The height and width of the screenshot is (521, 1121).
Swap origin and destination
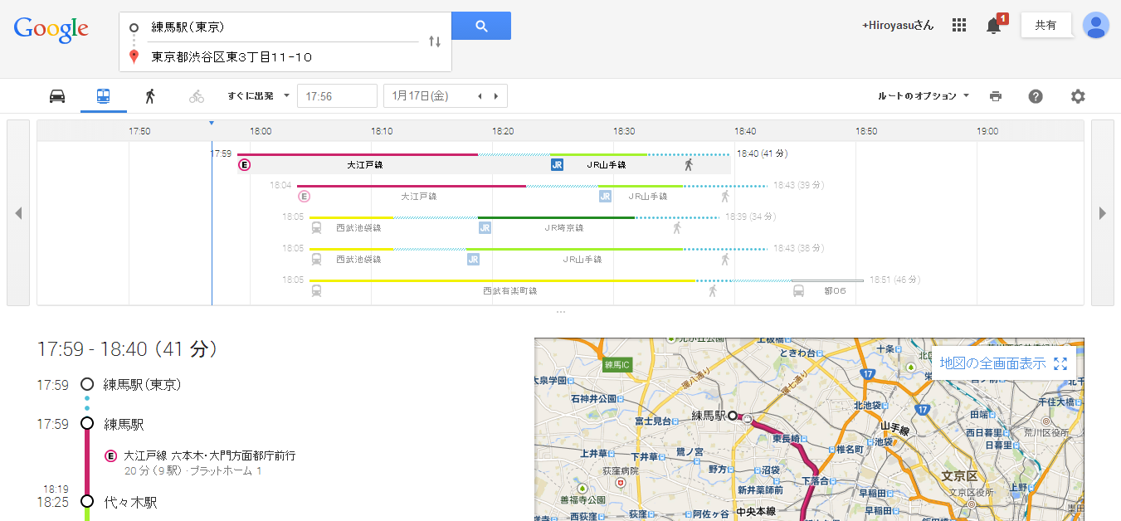435,41
